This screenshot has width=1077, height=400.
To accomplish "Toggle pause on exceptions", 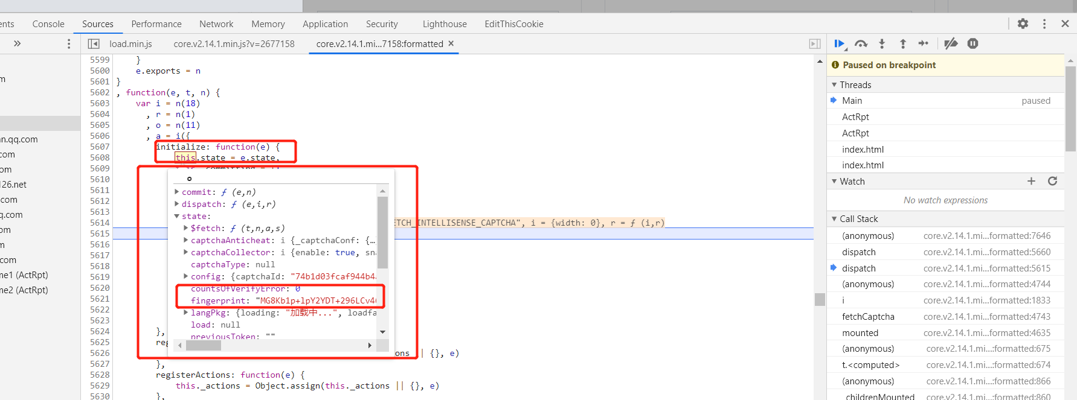I will click(x=973, y=43).
